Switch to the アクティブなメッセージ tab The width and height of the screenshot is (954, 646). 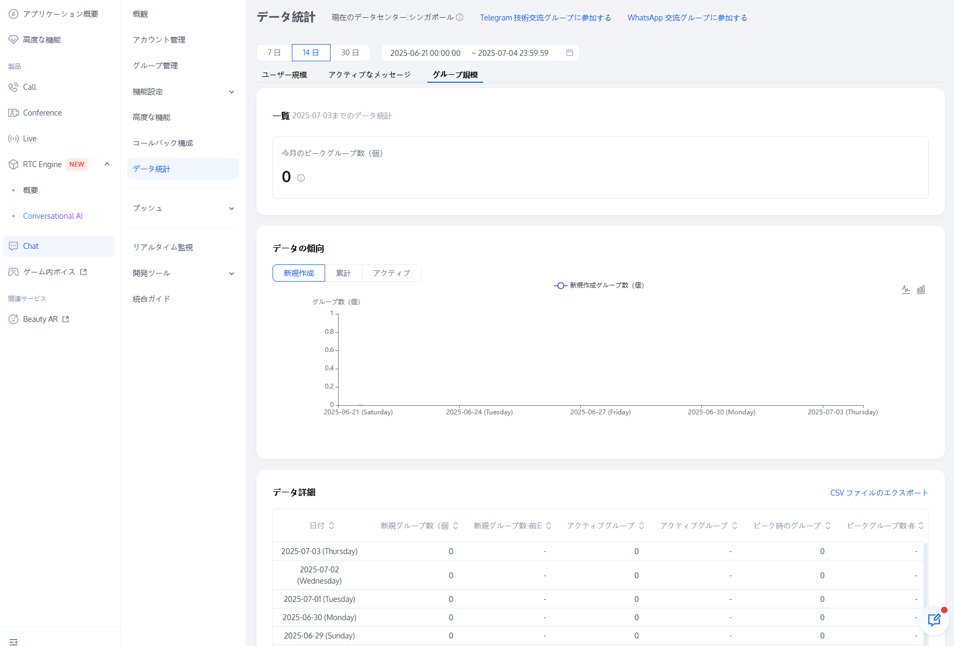pyautogui.click(x=369, y=75)
